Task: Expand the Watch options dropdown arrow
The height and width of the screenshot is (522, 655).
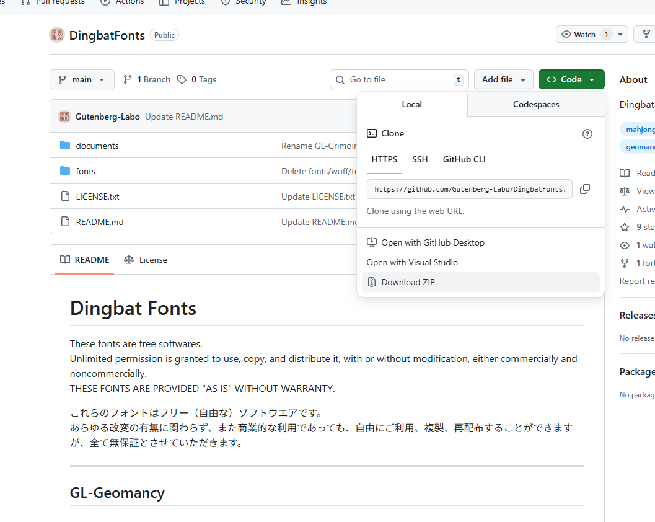Action: pos(620,35)
